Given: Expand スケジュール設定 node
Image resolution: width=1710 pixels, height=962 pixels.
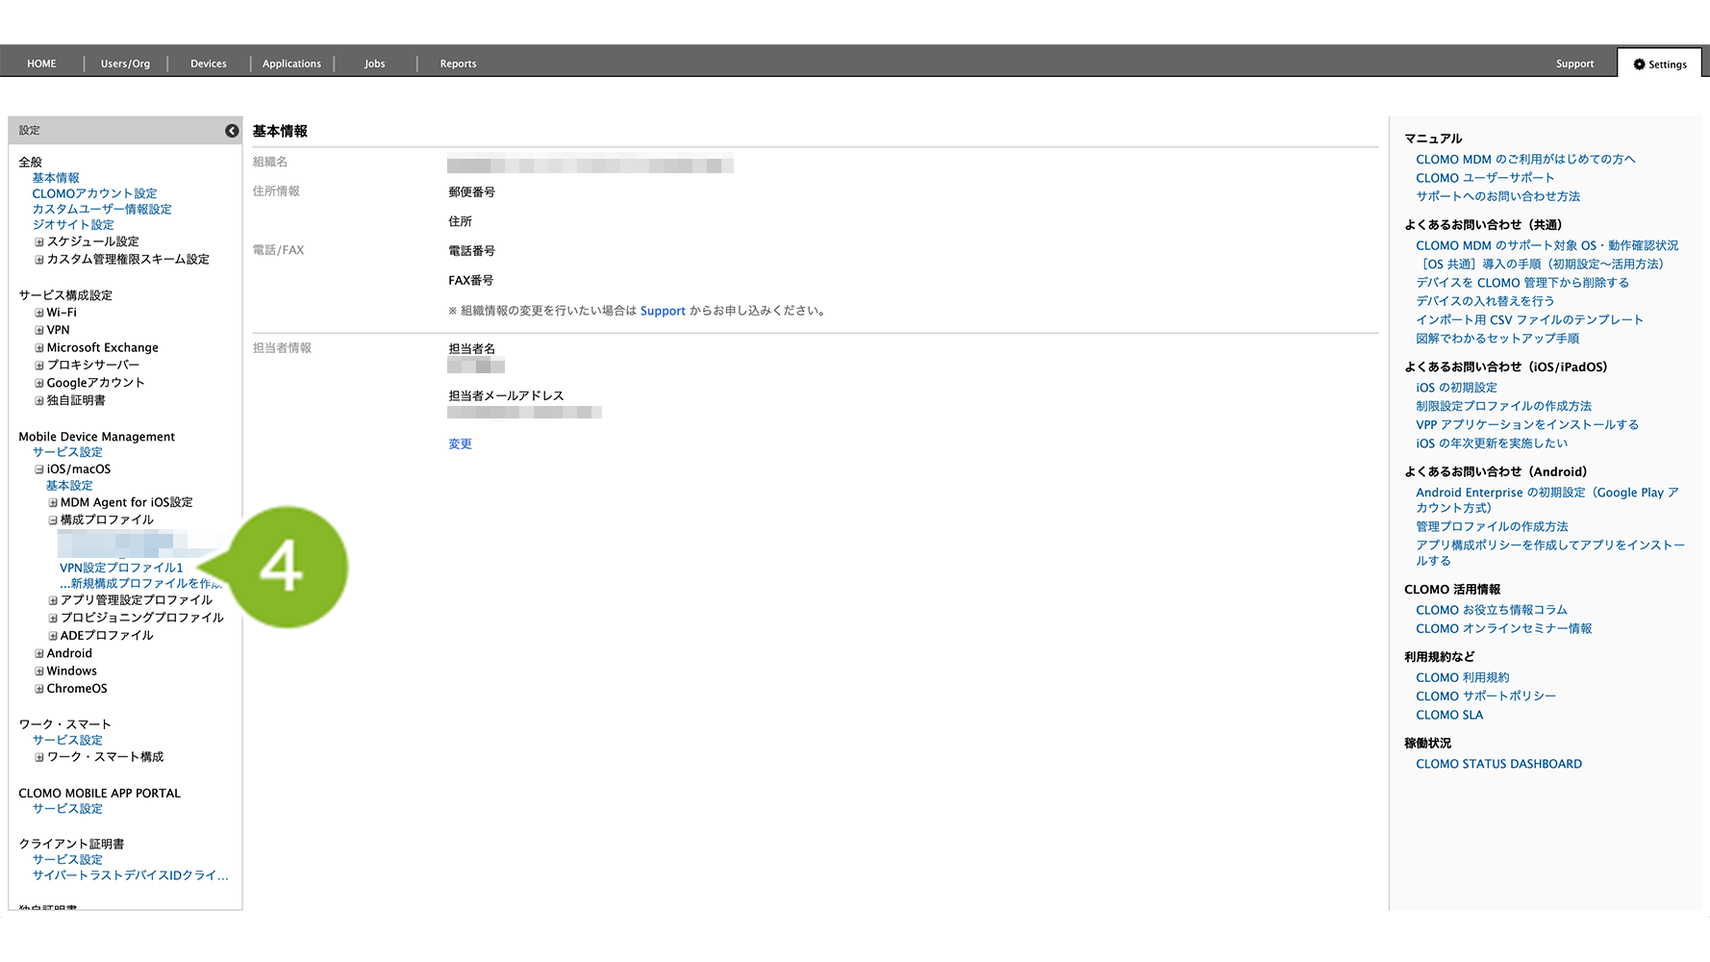Looking at the screenshot, I should click(x=39, y=242).
